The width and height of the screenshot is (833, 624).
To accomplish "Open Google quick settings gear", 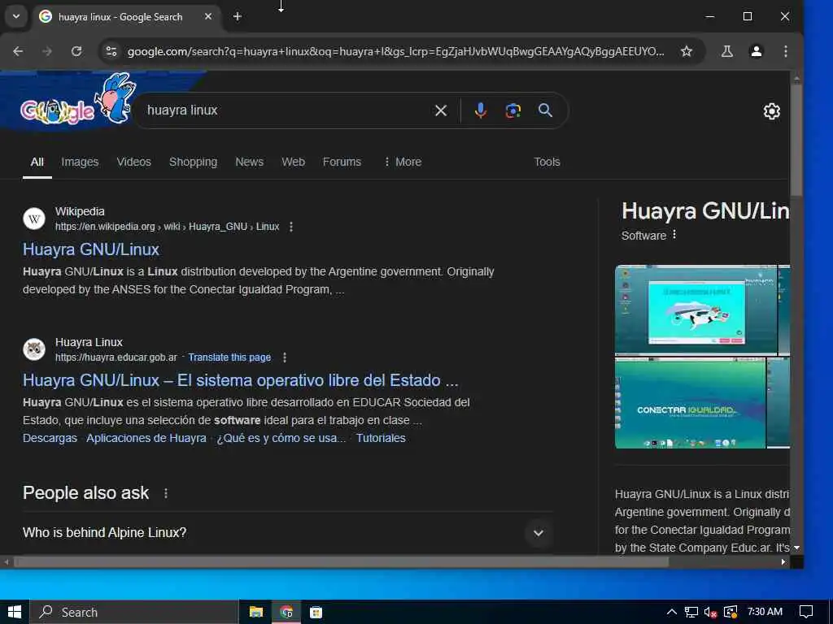I will [771, 111].
